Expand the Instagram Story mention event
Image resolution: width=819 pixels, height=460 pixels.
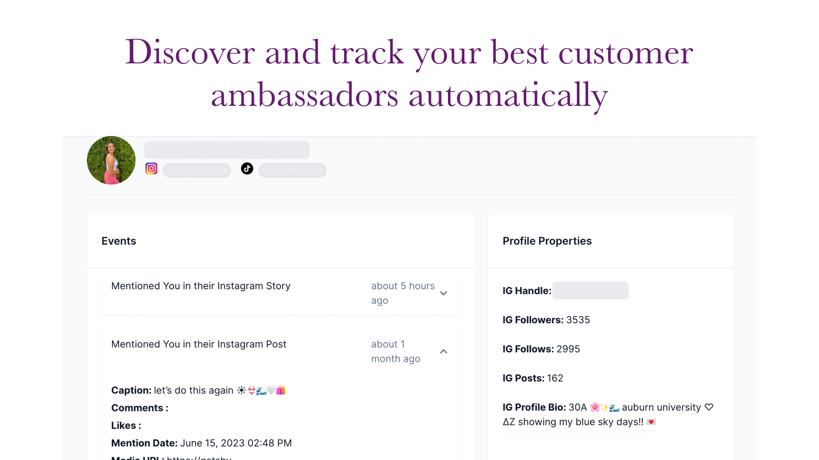click(444, 293)
